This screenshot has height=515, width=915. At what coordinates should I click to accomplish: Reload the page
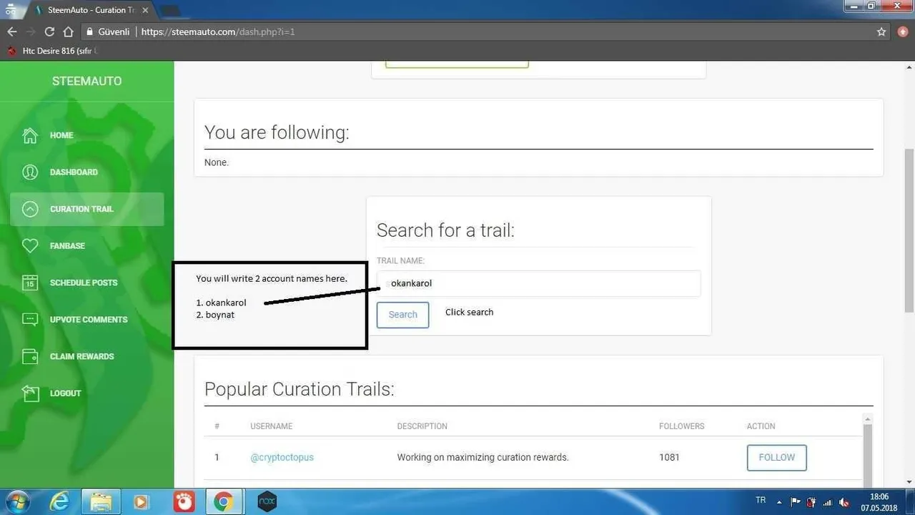(x=49, y=31)
